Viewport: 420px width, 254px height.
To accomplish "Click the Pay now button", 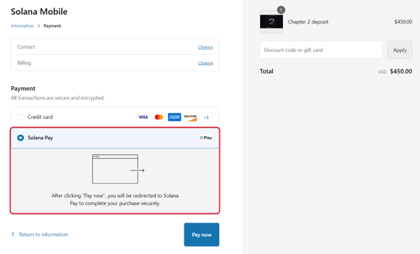I will (201, 235).
